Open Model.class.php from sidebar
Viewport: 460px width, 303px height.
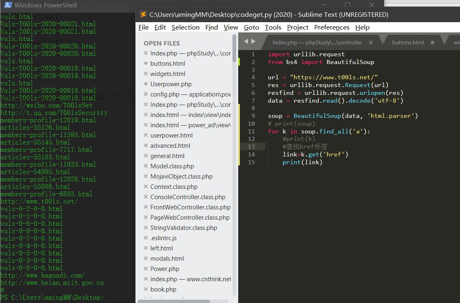point(172,166)
